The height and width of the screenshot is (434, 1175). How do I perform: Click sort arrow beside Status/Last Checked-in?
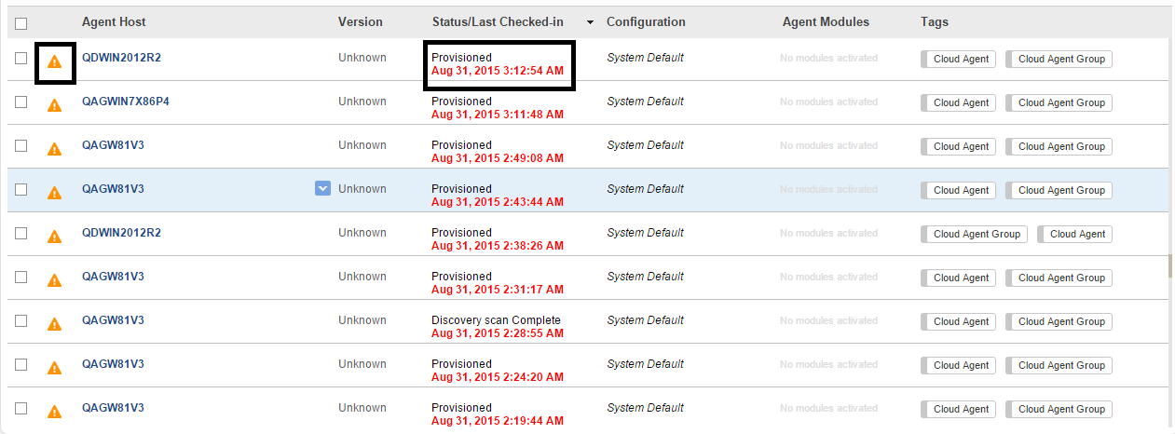coord(590,22)
